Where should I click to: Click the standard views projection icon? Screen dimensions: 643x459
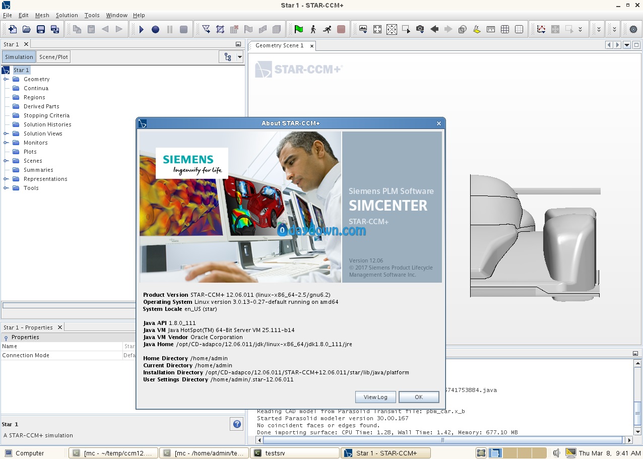point(392,29)
